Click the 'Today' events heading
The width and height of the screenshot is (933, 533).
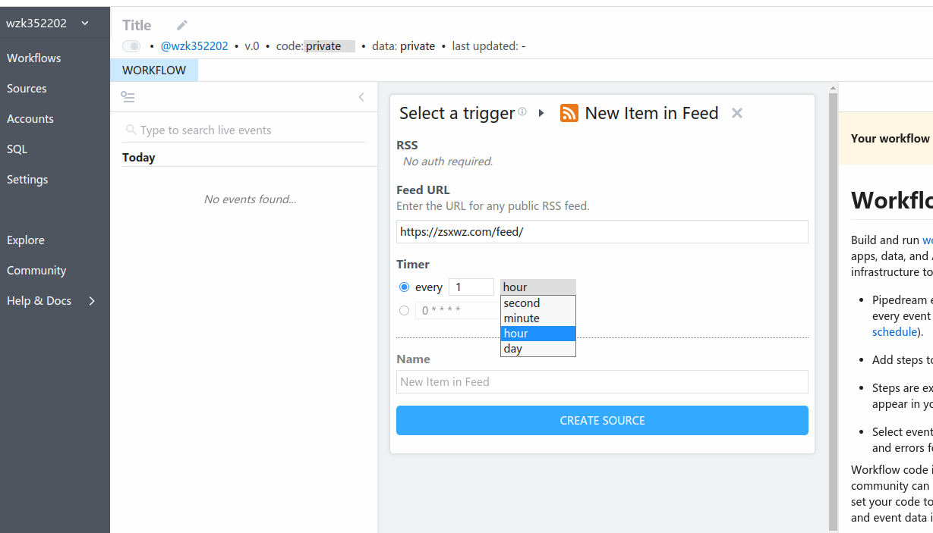click(x=139, y=158)
